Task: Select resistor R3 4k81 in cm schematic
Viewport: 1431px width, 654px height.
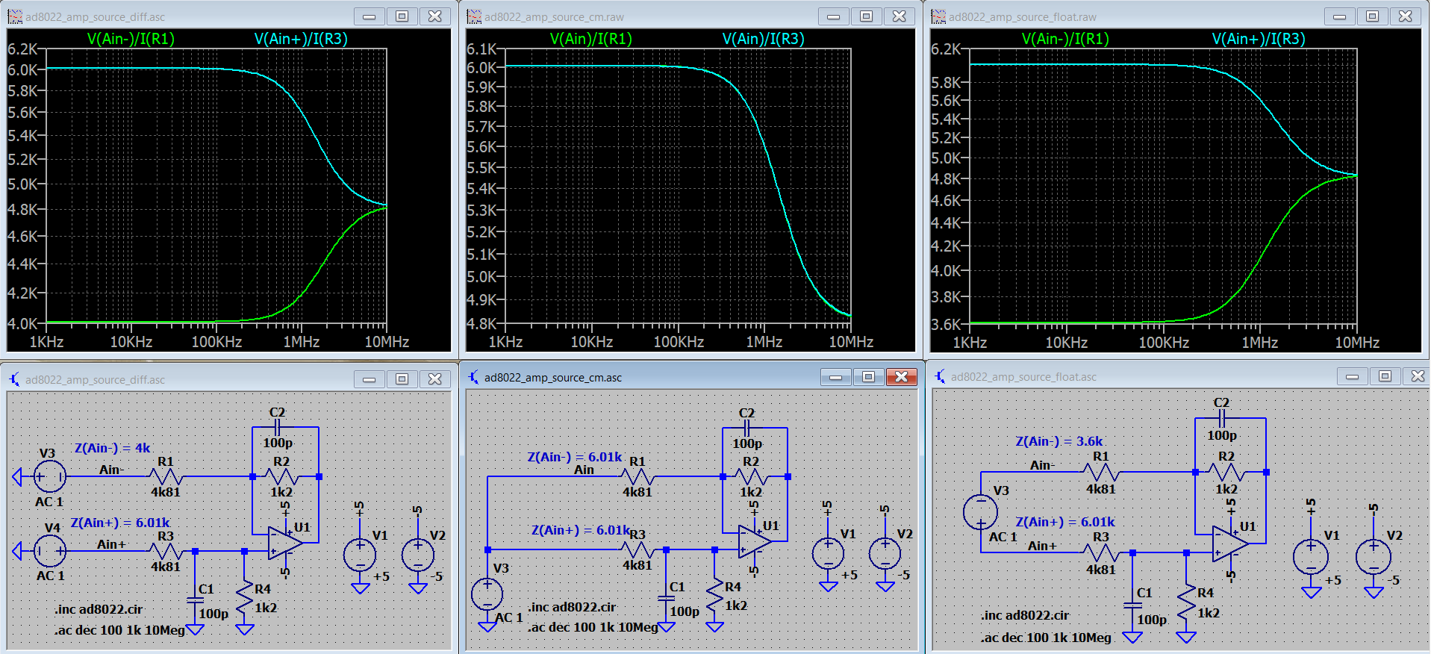Action: click(637, 550)
